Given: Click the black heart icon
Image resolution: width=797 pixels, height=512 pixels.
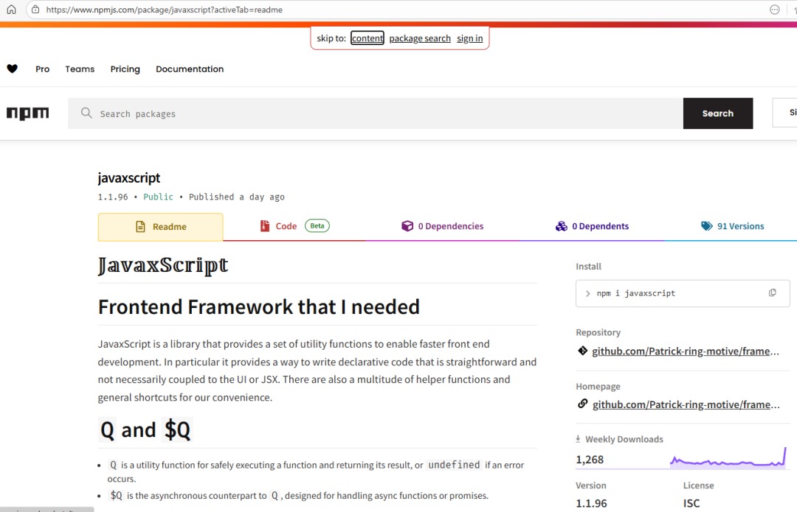Looking at the screenshot, I should coord(13,69).
